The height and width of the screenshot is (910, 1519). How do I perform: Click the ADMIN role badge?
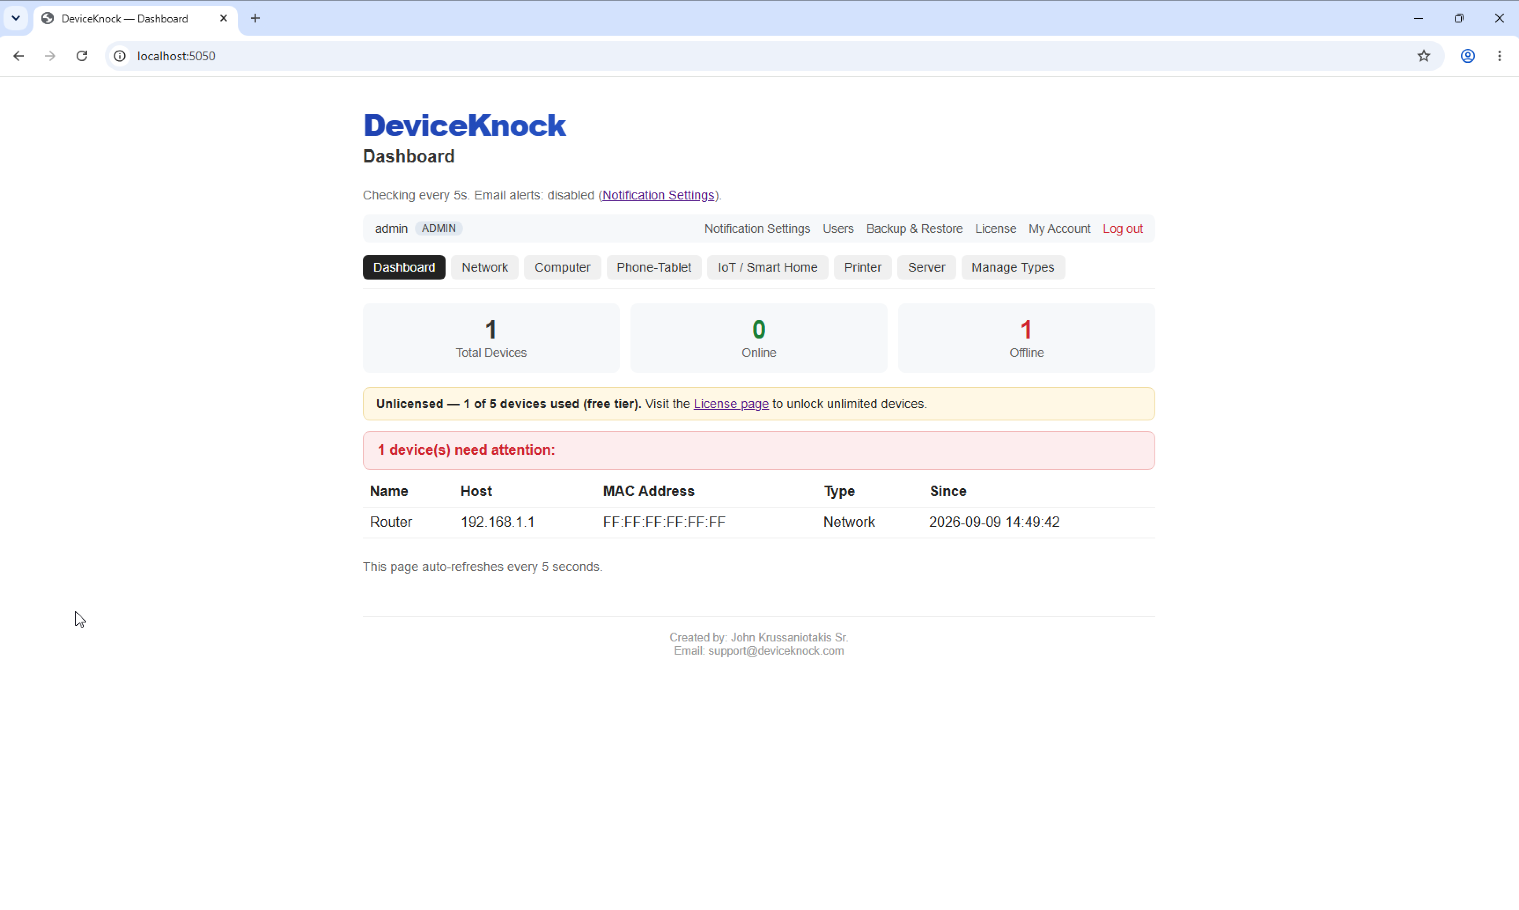tap(439, 228)
